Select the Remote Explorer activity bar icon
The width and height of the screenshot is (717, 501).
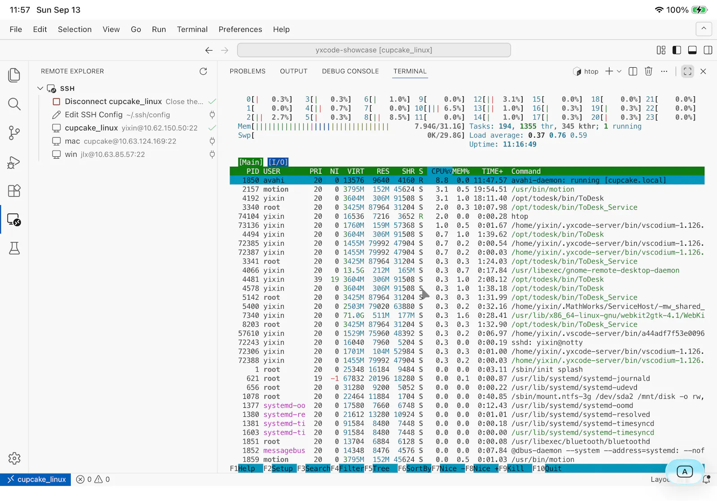(14, 220)
